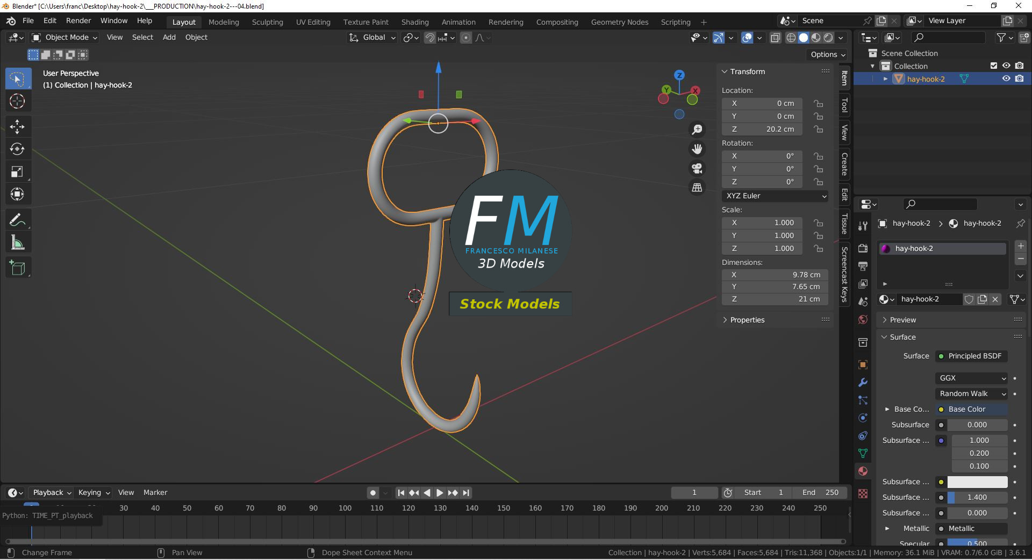The image size is (1032, 560).
Task: Click the Base Color linked texture field
Action: click(972, 410)
